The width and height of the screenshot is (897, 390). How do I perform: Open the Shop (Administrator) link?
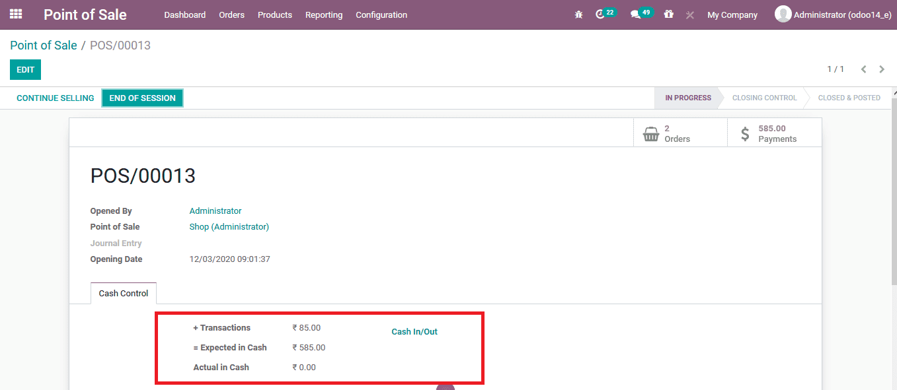click(229, 226)
